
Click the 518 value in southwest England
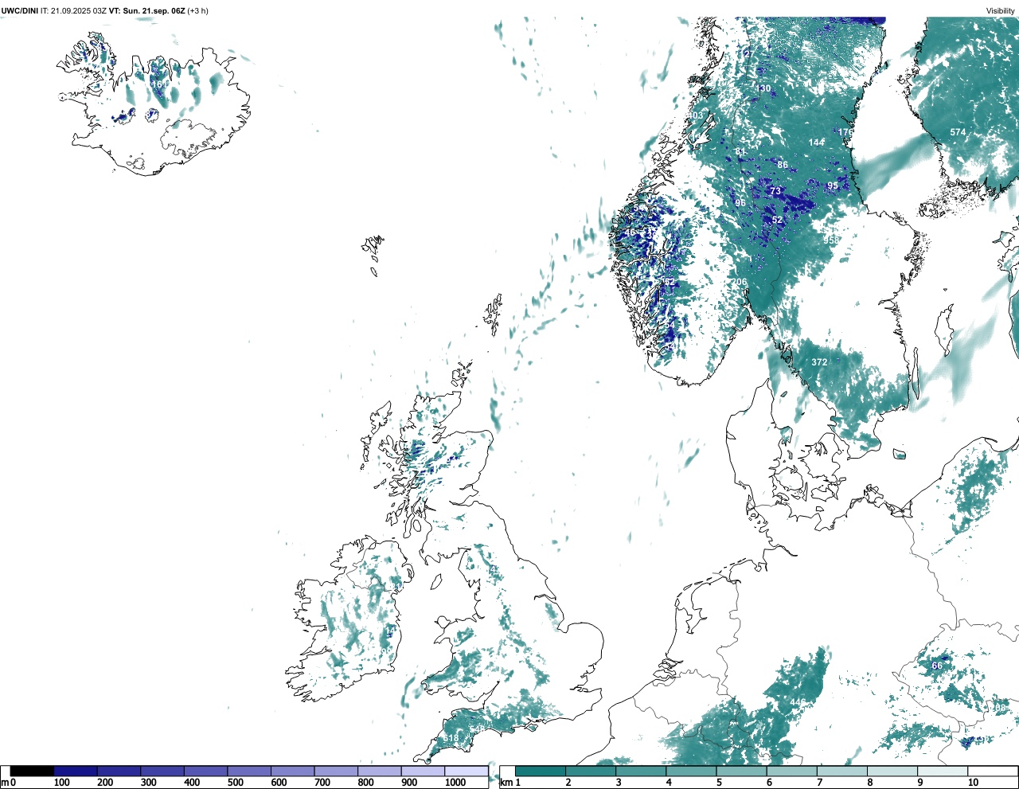[x=451, y=739]
